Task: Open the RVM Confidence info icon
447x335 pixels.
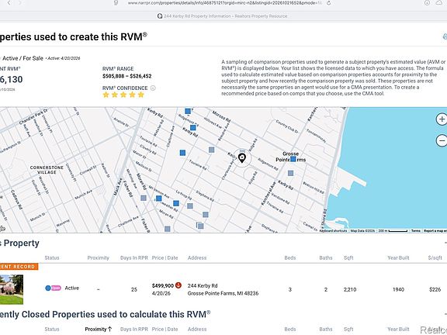Action: (x=153, y=88)
